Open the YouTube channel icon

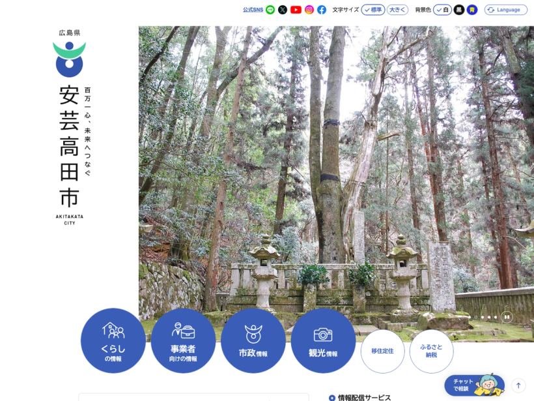click(x=296, y=10)
